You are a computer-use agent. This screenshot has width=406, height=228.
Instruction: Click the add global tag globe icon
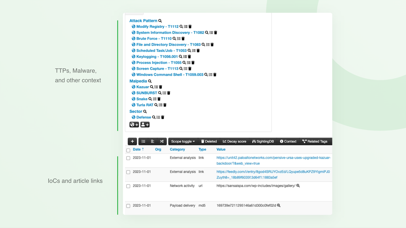134,124
